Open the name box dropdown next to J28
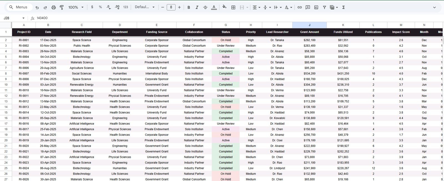The image size is (444, 181). pyautogui.click(x=23, y=18)
